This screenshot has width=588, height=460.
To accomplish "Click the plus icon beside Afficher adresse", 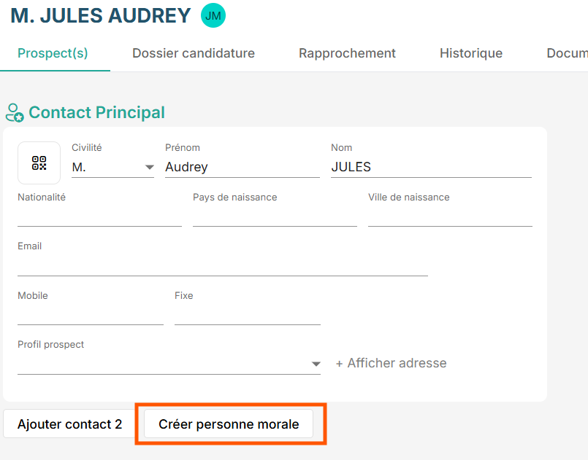I will 339,364.
